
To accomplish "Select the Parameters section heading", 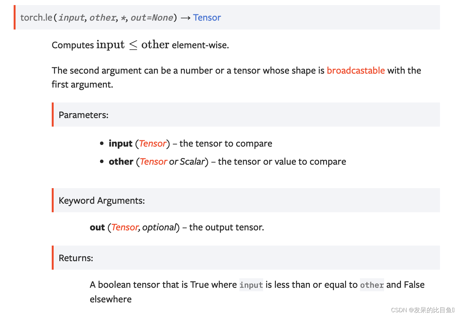I will [83, 115].
